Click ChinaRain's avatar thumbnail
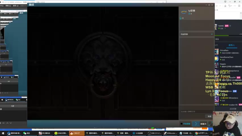 [217, 52]
